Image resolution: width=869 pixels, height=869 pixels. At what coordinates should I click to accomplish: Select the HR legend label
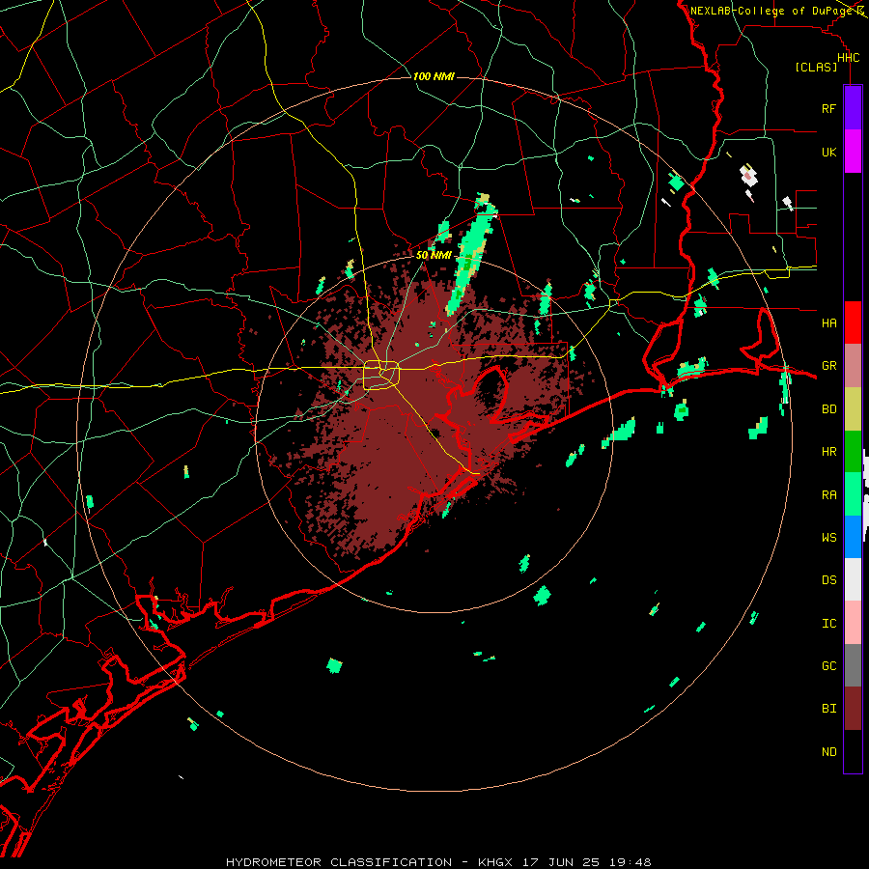(x=828, y=452)
